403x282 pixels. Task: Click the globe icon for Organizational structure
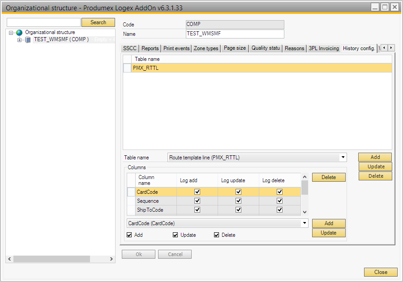pyautogui.click(x=19, y=33)
